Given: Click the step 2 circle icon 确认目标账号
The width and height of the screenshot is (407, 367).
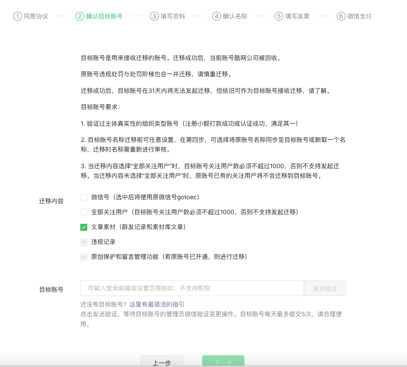Looking at the screenshot, I should pyautogui.click(x=80, y=16).
